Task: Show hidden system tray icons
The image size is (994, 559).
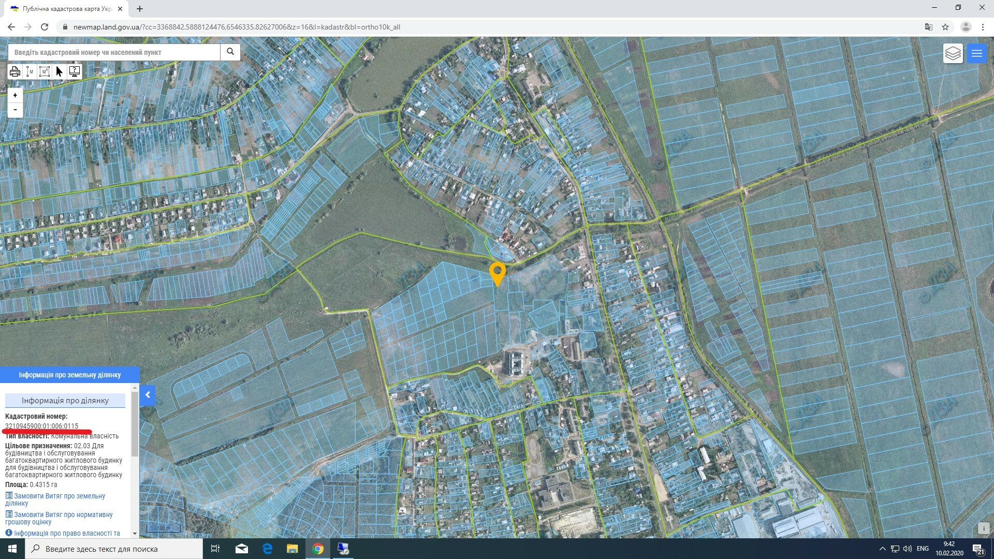Action: click(x=882, y=549)
